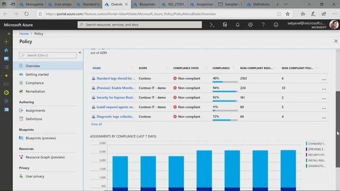Screen dimensions: 340x191
Task: Click the browser address bar URL
Action: click(131, 14)
